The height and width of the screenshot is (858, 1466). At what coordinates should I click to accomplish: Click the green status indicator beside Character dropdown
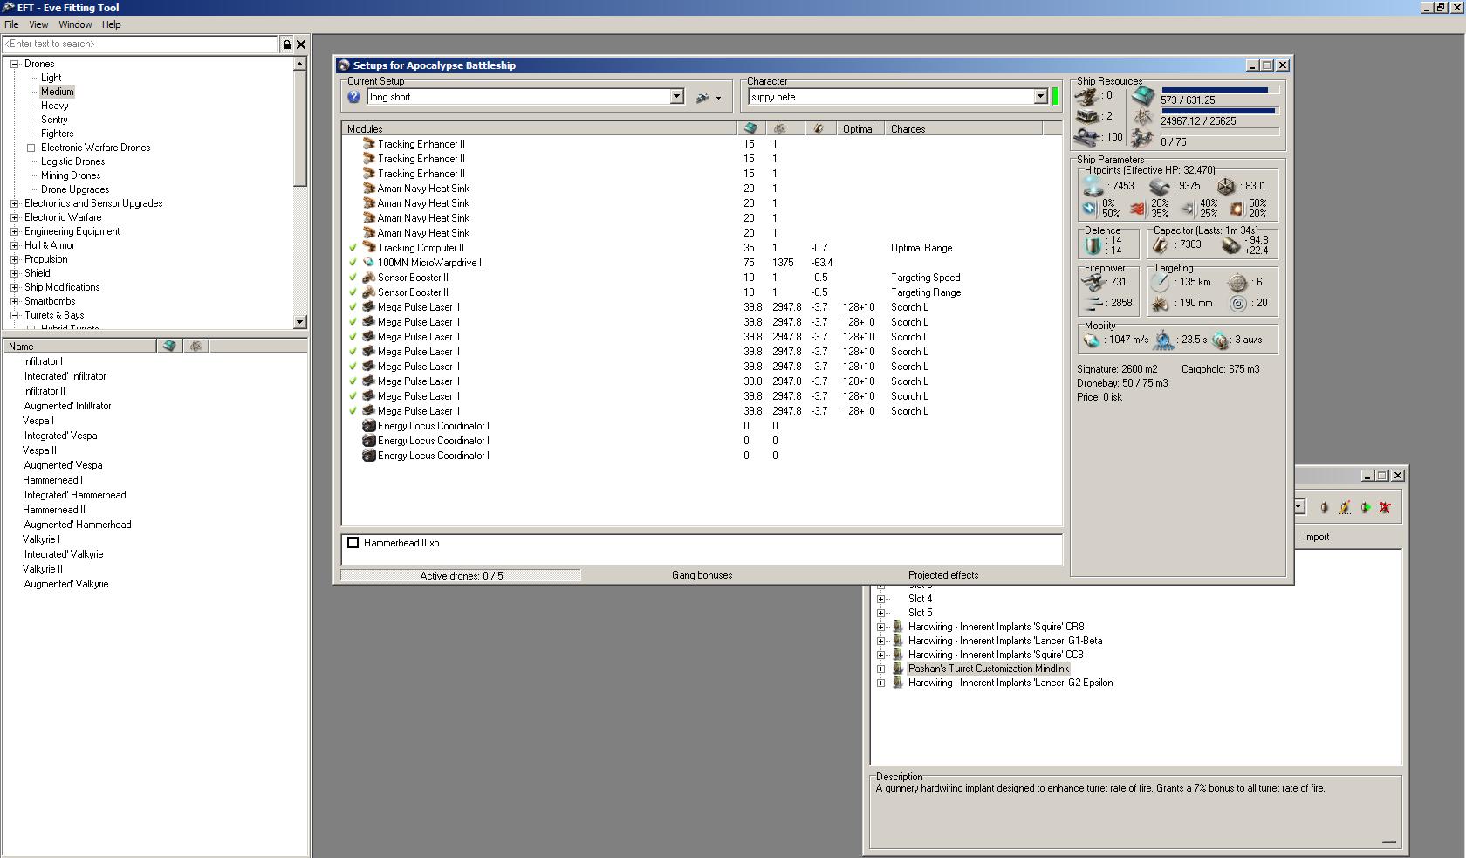[1055, 97]
